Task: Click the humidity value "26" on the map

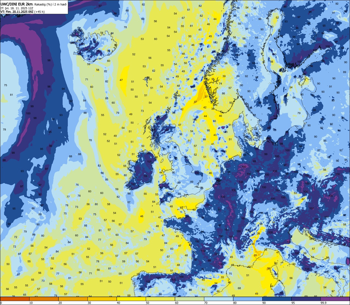Action: pyautogui.click(x=258, y=233)
